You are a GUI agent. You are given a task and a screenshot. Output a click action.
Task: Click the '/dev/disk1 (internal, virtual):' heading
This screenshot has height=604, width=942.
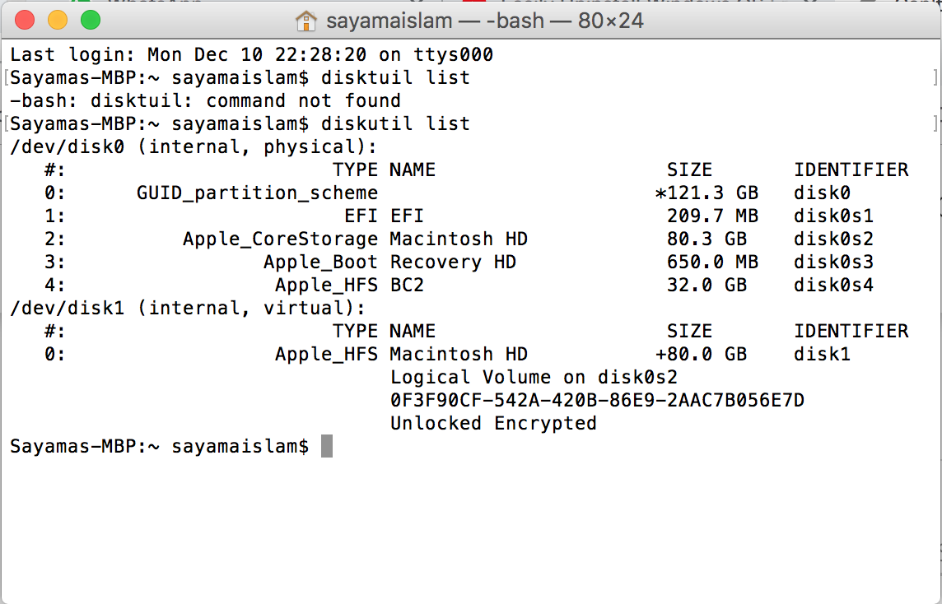point(188,309)
